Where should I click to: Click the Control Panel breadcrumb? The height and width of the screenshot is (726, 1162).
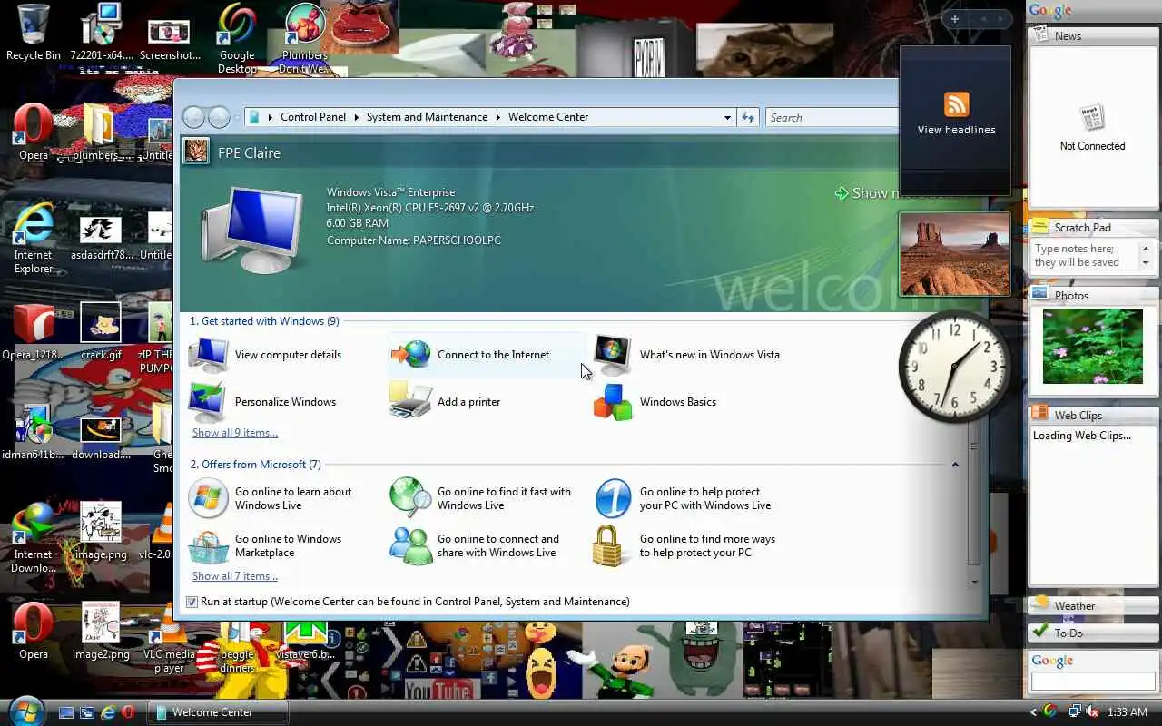313,117
